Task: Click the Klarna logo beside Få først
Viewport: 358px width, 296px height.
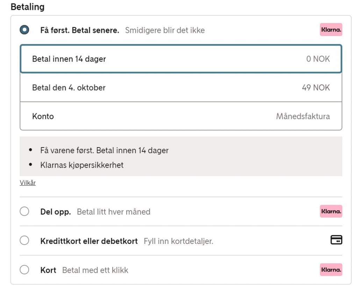Action: [331, 30]
